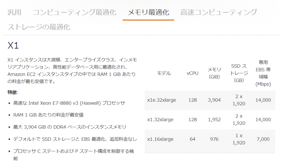
Task: Click the DDR4 instance memory bullet
Action: click(x=70, y=127)
